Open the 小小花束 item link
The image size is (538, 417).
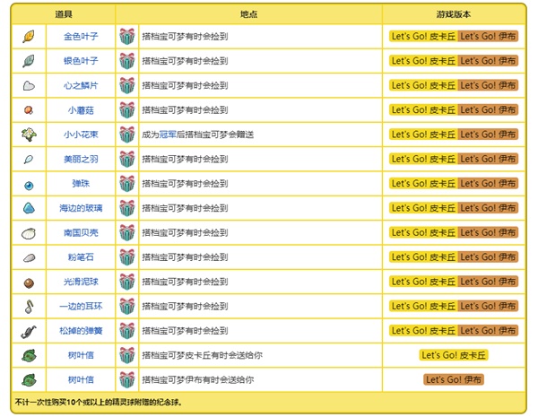pyautogui.click(x=81, y=135)
